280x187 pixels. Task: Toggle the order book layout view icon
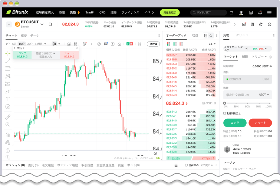(x=205, y=36)
